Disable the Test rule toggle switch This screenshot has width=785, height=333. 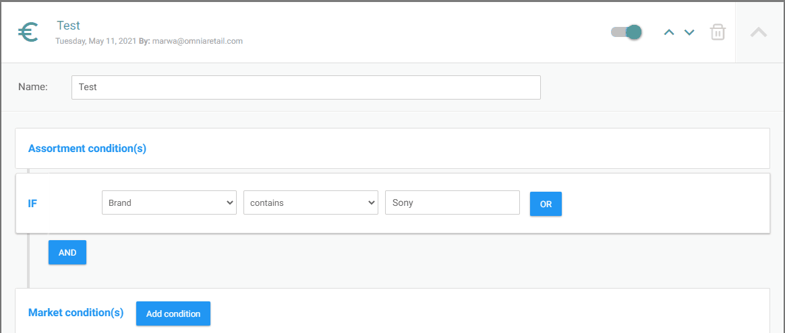[627, 32]
